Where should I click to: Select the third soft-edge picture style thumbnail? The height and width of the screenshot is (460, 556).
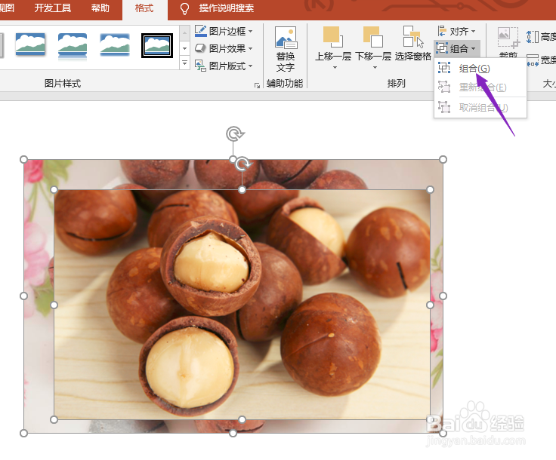115,45
